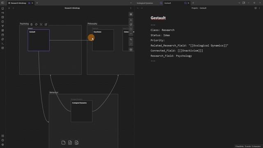Undo the last canvas action

131,40
